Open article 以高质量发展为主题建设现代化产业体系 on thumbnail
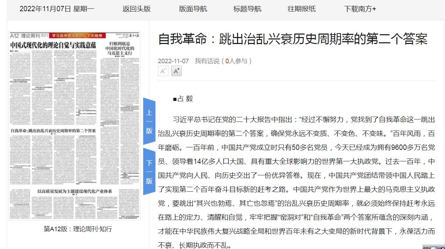The height and width of the screenshot is (249, 445). (75, 191)
